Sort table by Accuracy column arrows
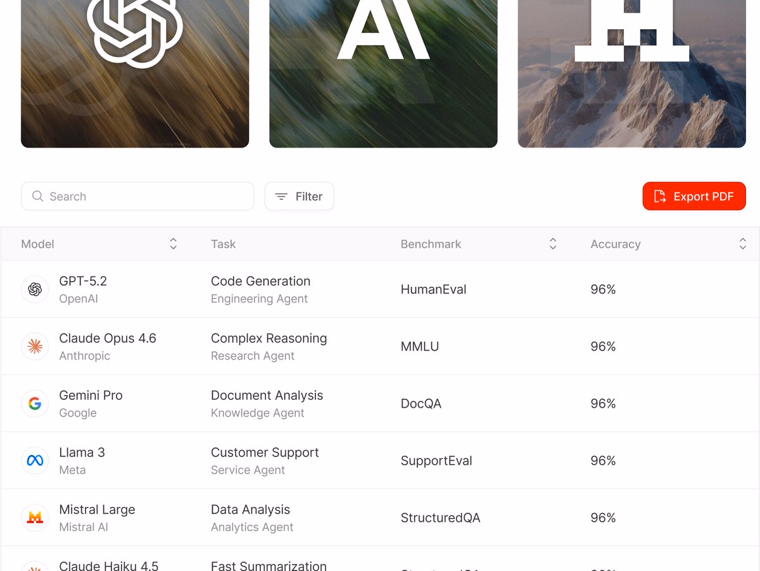The image size is (760, 571). click(x=743, y=244)
